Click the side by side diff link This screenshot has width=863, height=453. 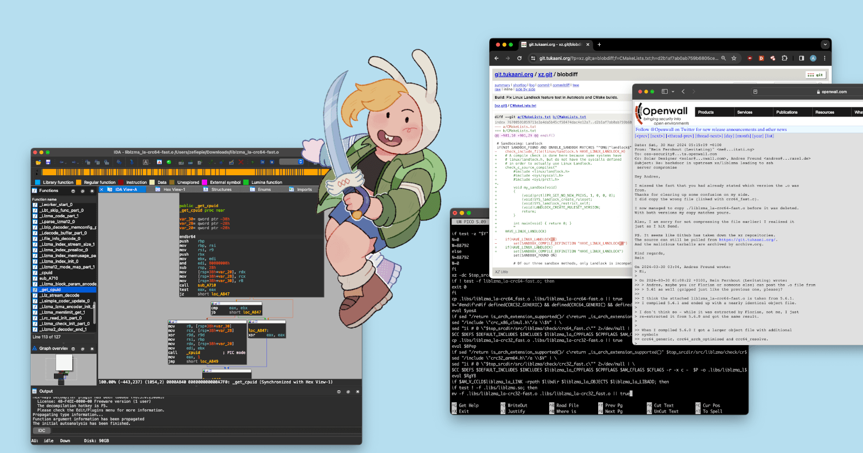[525, 90]
